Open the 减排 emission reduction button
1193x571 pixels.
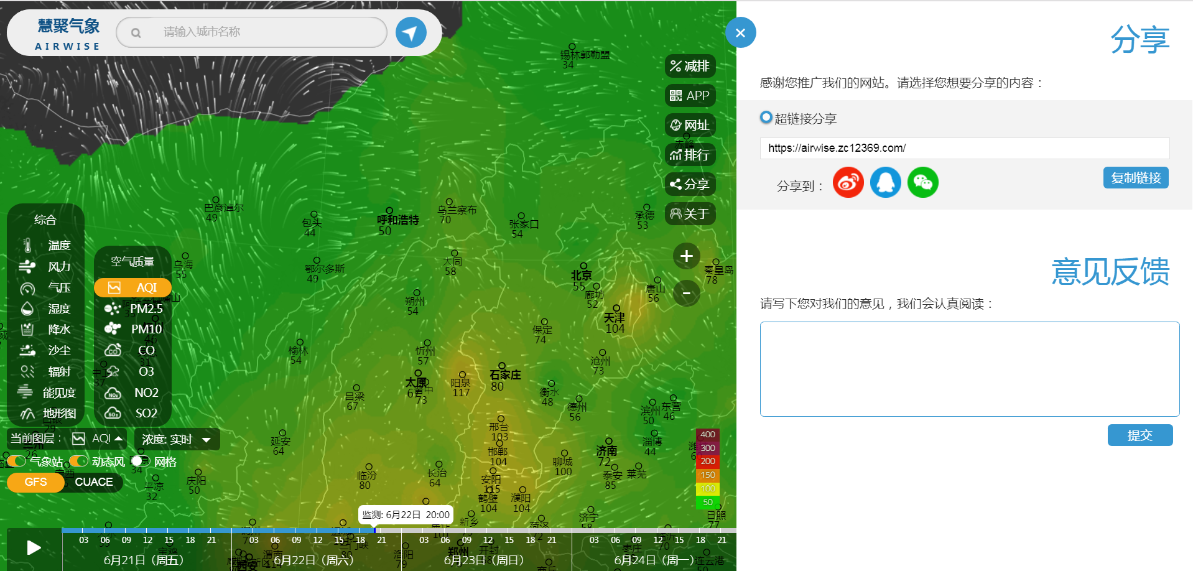[x=690, y=66]
